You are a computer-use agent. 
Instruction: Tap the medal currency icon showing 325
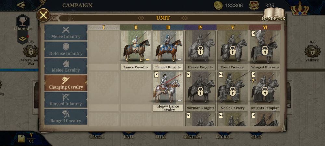[x=254, y=6]
